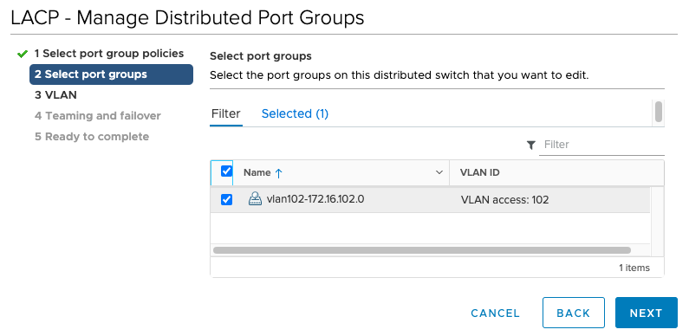
Task: Click the vertical scrollbar thumb beside the tabs
Action: click(659, 112)
